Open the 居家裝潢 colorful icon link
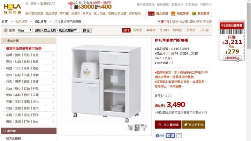The height and width of the screenshot is (141, 251). pyautogui.click(x=194, y=14)
